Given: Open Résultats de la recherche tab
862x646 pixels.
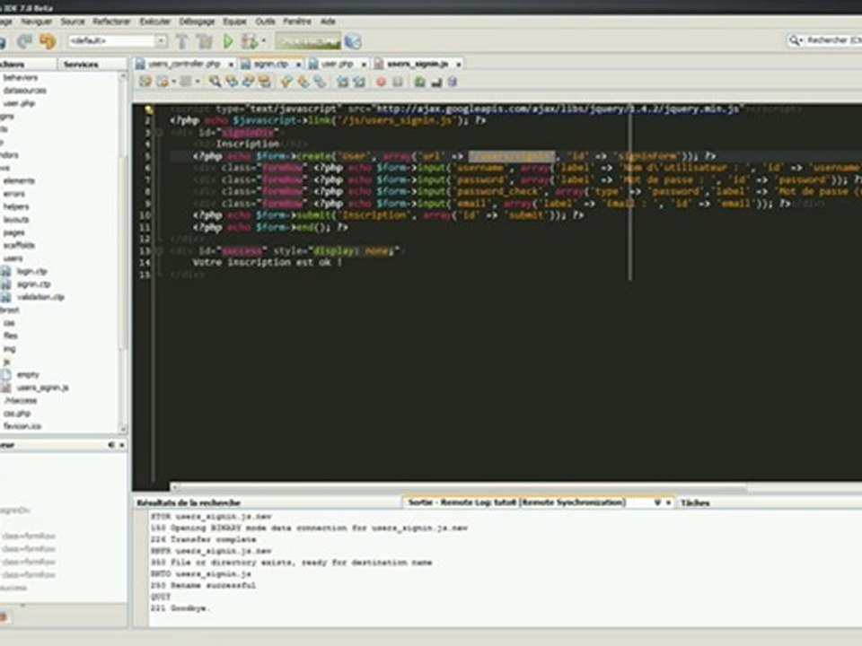Looking at the screenshot, I should click(x=189, y=502).
